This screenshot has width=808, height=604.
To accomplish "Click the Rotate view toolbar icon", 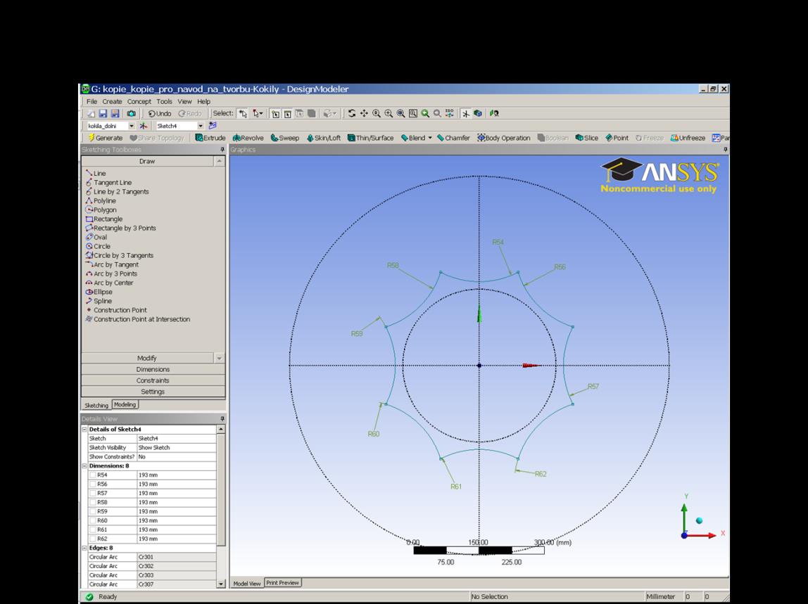I will (x=351, y=113).
